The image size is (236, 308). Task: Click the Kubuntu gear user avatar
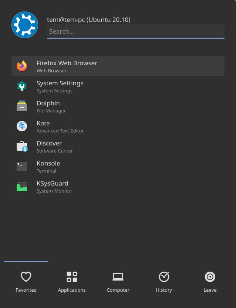pos(25,25)
